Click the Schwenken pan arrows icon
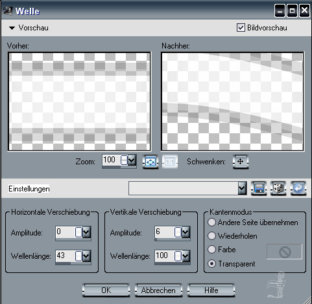This screenshot has height=304, width=312. pyautogui.click(x=241, y=162)
